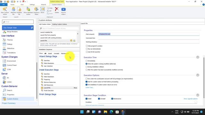Viewport: 205px width, 115px height.
Task: Switch to Existing Custom Actions tab
Action: tap(60, 24)
